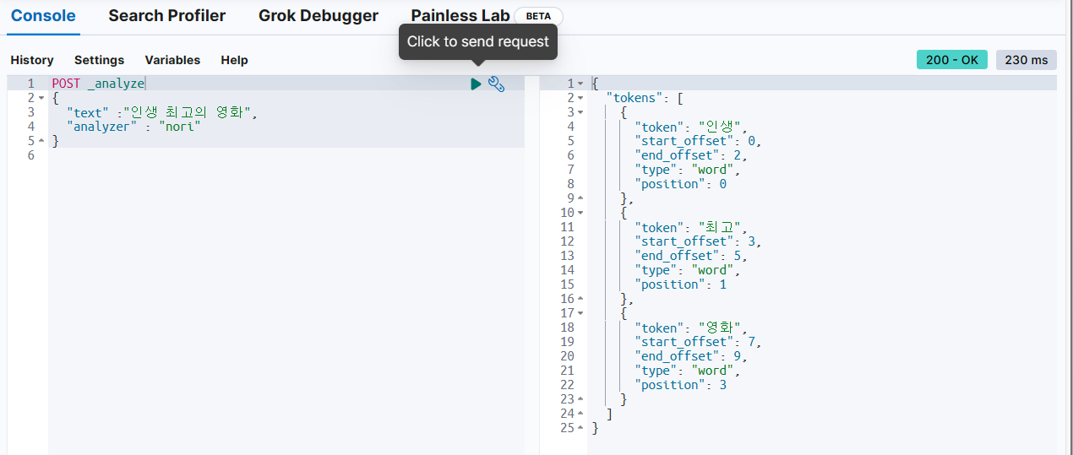The width and height of the screenshot is (1073, 455).
Task: Collapse the tokens array at response line 2
Action: [x=580, y=98]
